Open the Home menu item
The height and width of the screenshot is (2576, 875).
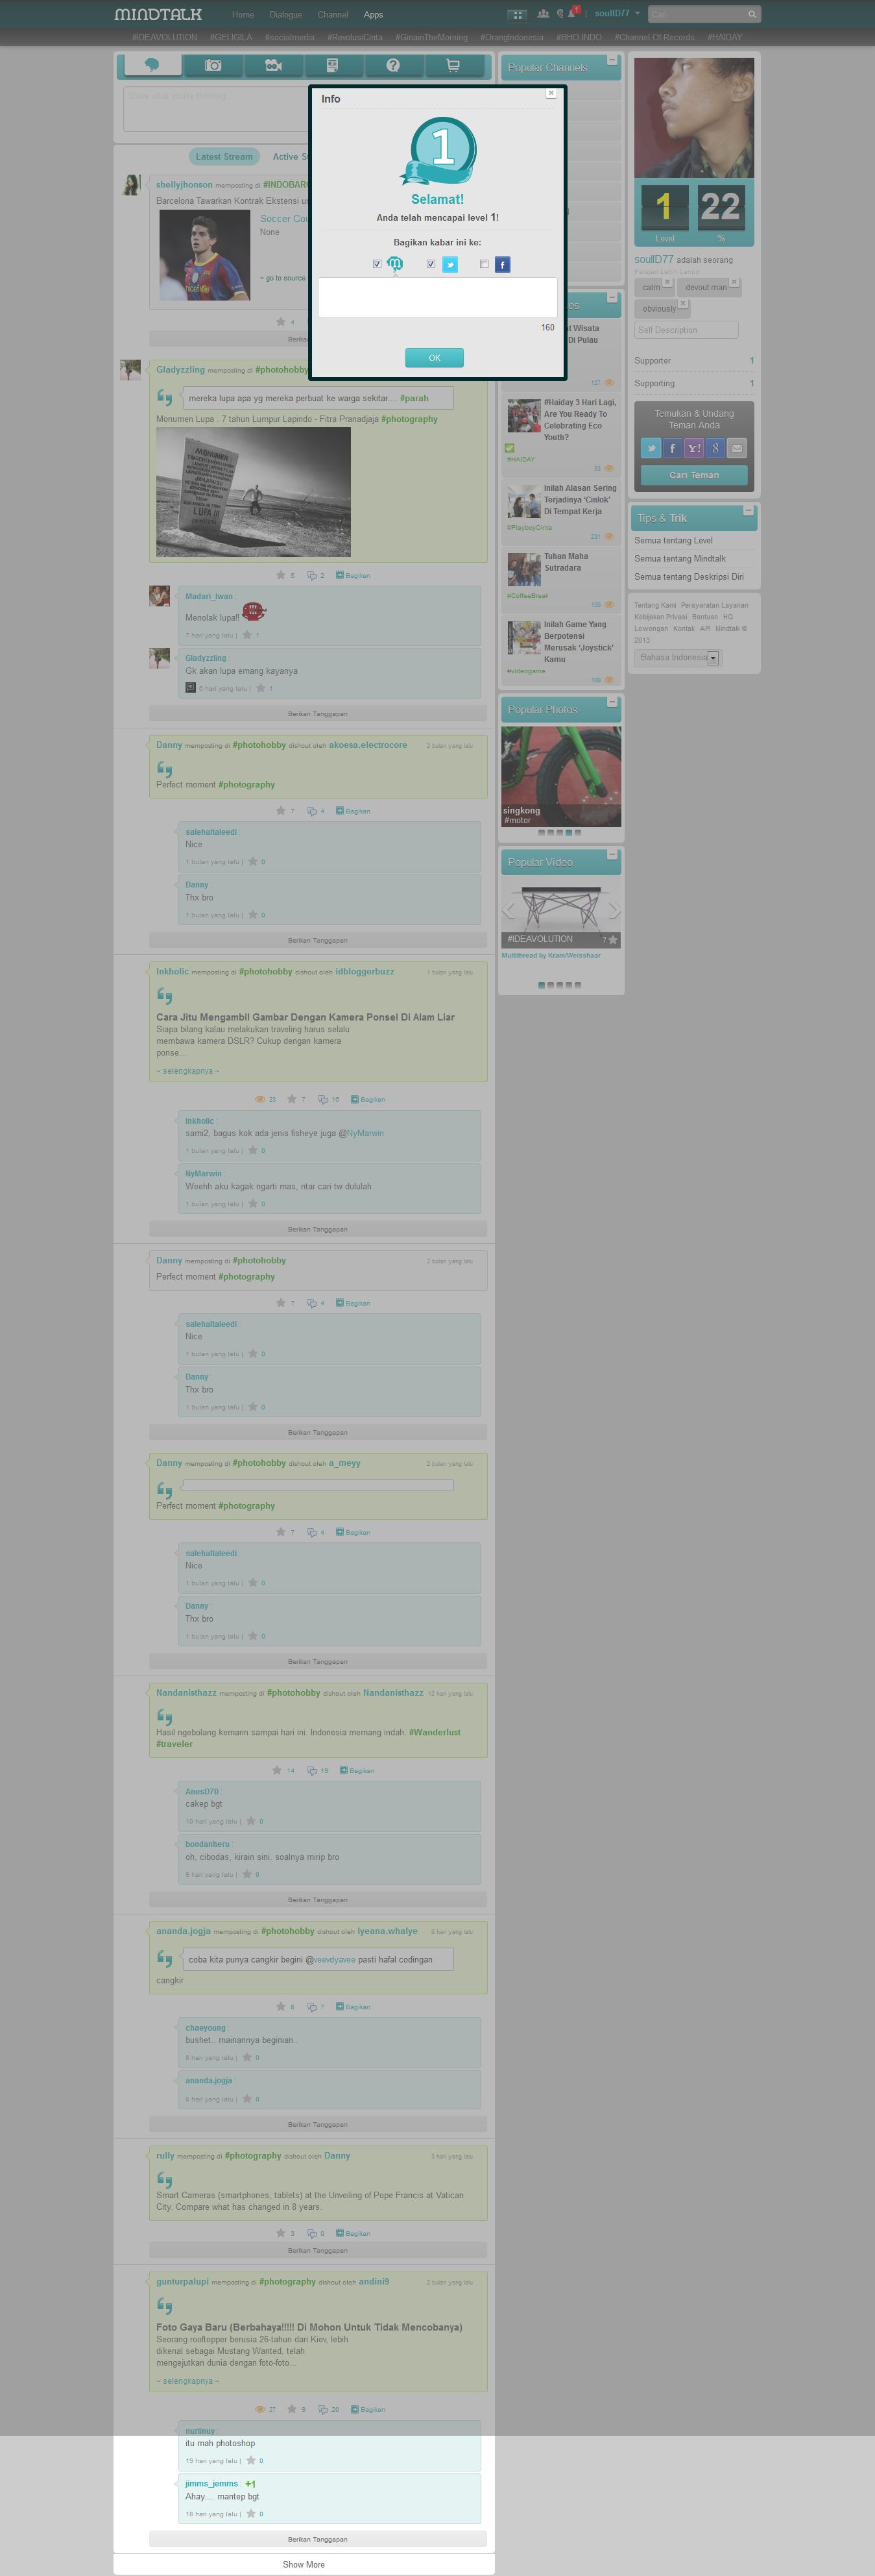point(243,15)
